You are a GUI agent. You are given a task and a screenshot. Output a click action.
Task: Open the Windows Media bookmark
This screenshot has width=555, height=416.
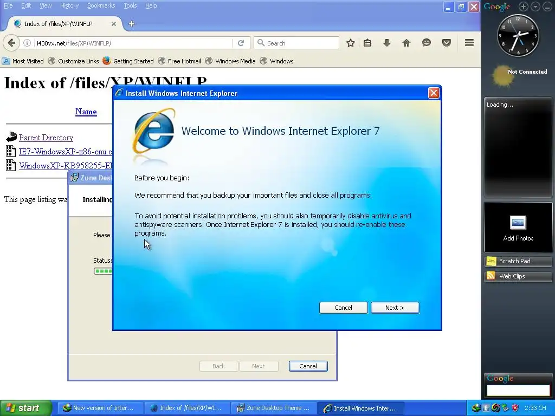pos(230,61)
